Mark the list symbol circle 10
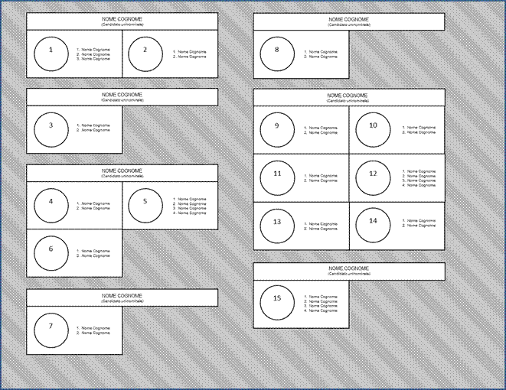Screen dimensions: 506x390 (x=373, y=130)
